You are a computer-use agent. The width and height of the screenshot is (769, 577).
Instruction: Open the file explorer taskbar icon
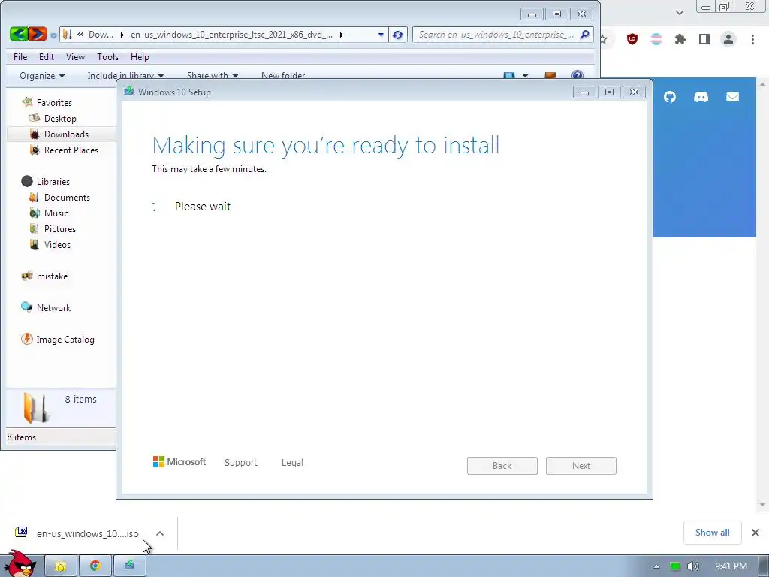61,566
